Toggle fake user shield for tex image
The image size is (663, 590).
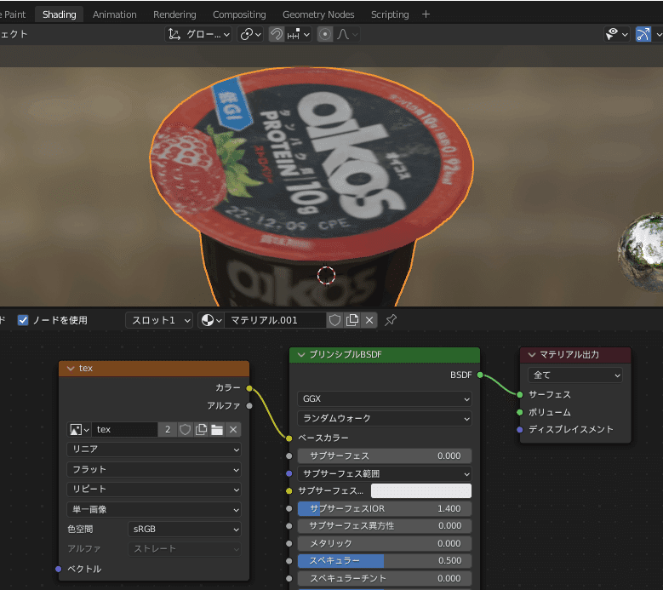tap(185, 430)
